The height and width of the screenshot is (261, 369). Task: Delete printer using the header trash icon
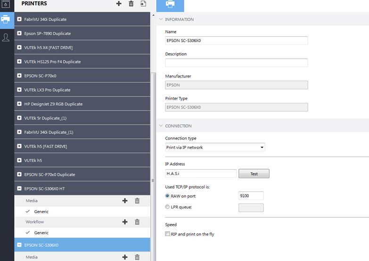click(131, 4)
